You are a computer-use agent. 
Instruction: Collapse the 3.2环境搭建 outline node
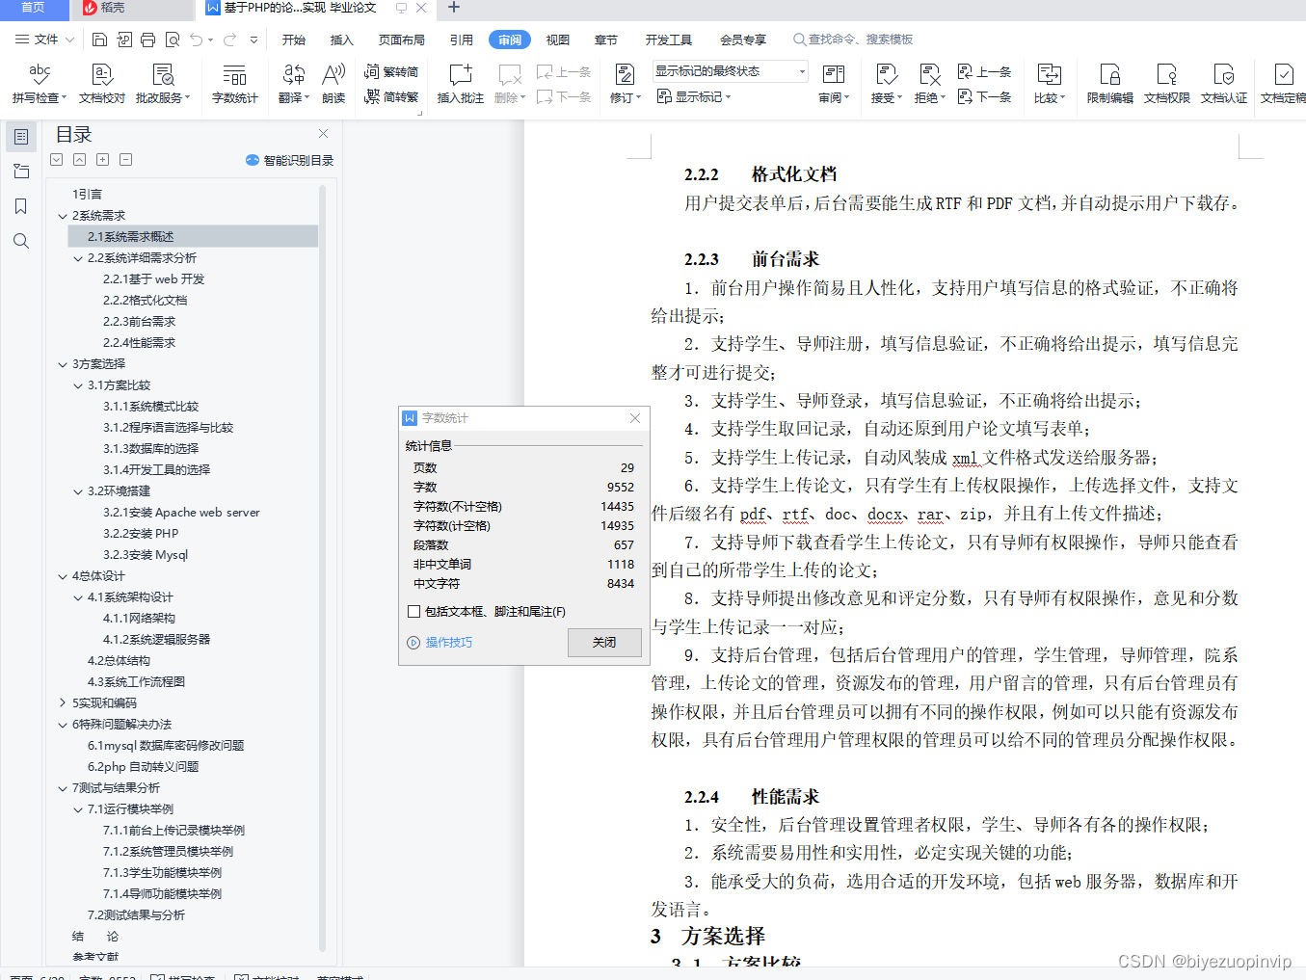[78, 491]
